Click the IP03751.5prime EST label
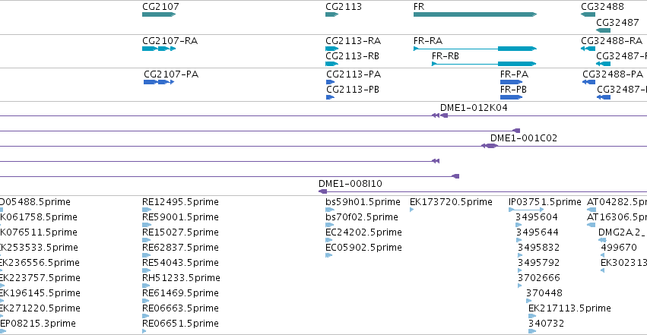Image resolution: width=647 pixels, height=335 pixels. [x=544, y=202]
